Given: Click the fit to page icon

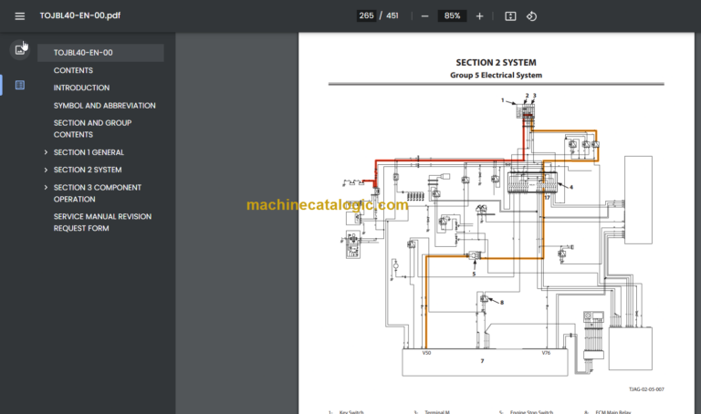Looking at the screenshot, I should [510, 16].
